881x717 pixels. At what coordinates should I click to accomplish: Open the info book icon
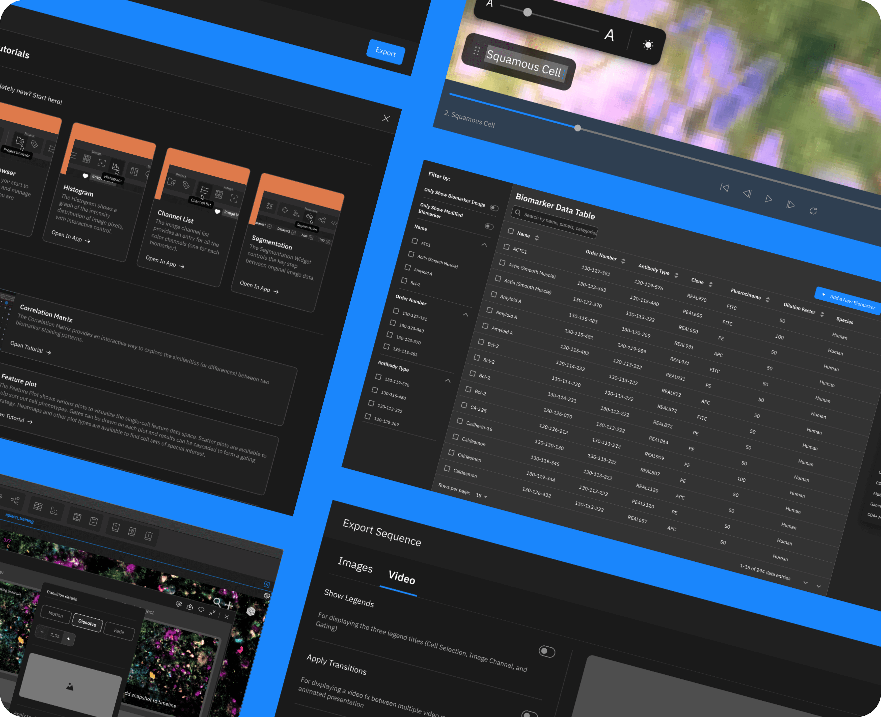point(148,536)
